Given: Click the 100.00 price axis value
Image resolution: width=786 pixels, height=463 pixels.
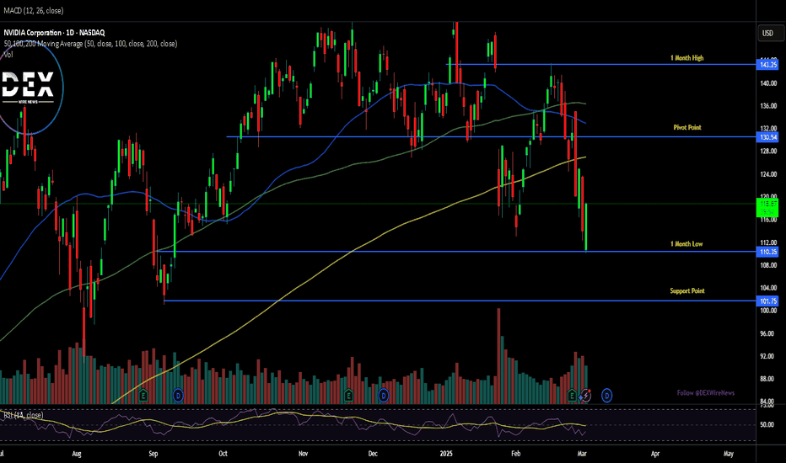Looking at the screenshot, I should [768, 311].
